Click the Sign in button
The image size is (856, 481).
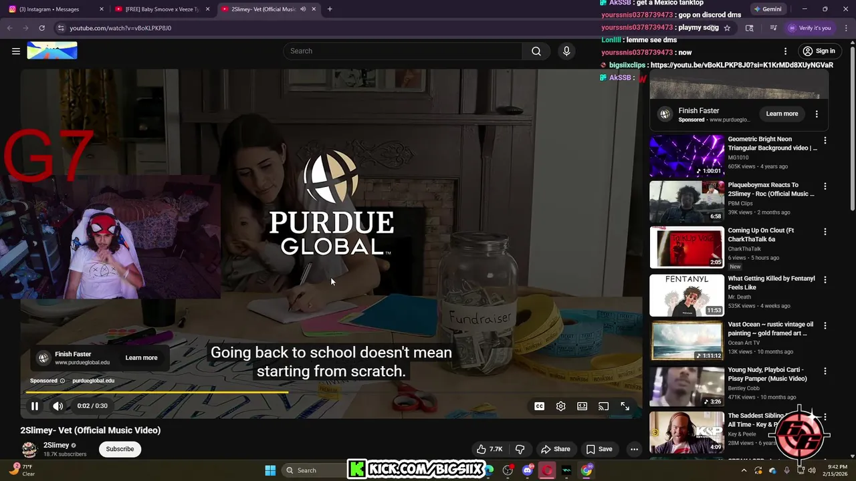click(x=819, y=51)
